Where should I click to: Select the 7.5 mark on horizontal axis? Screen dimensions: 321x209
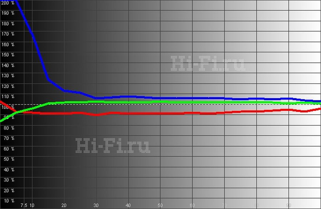click(x=24, y=205)
